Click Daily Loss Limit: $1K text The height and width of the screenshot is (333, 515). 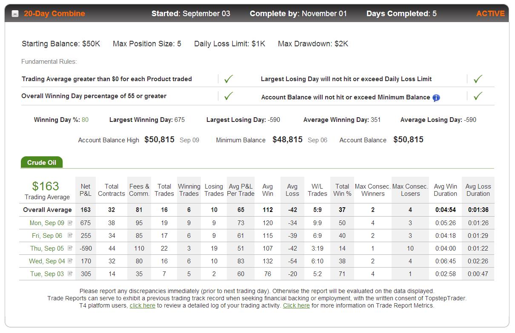pos(229,44)
